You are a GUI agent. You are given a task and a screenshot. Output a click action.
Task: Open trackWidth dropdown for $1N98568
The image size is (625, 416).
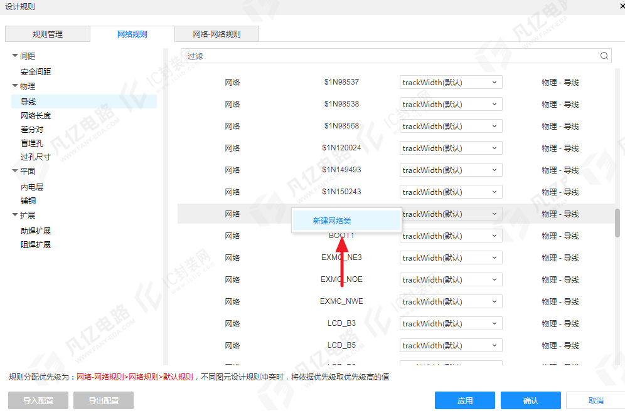[x=451, y=126]
